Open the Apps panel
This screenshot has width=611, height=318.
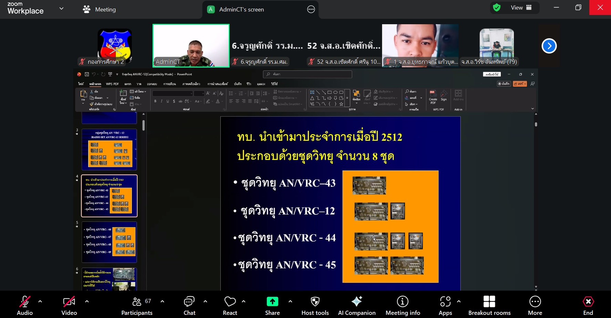coord(445,305)
